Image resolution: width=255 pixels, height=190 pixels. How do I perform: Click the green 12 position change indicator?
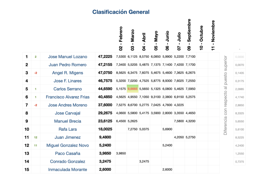click(x=36, y=137)
